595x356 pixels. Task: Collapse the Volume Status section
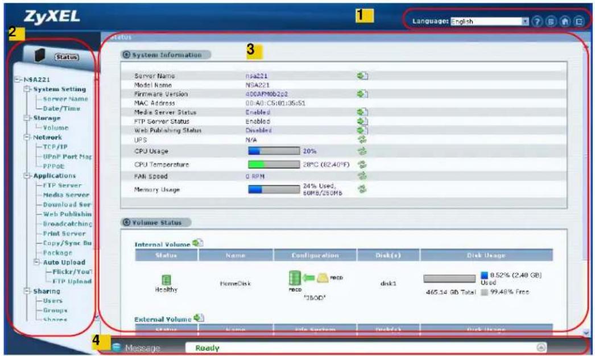(x=126, y=222)
